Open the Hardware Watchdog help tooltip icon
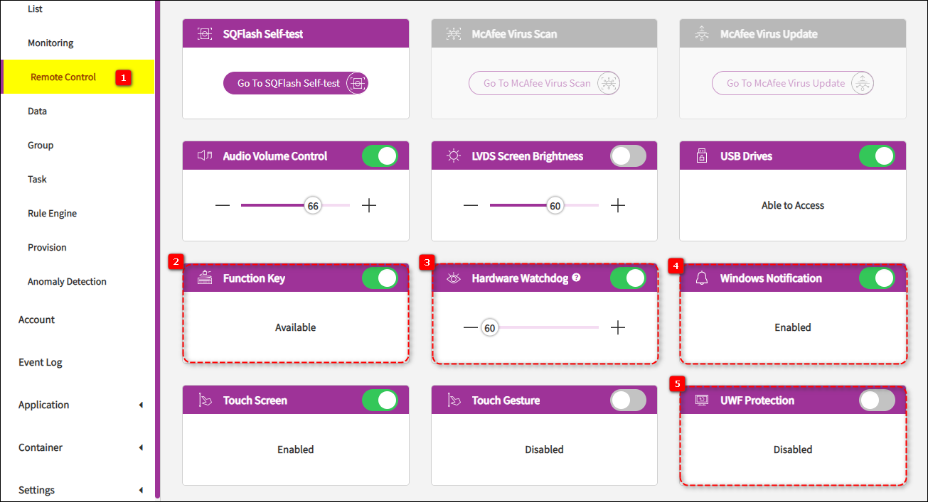This screenshot has width=928, height=502. (x=577, y=278)
